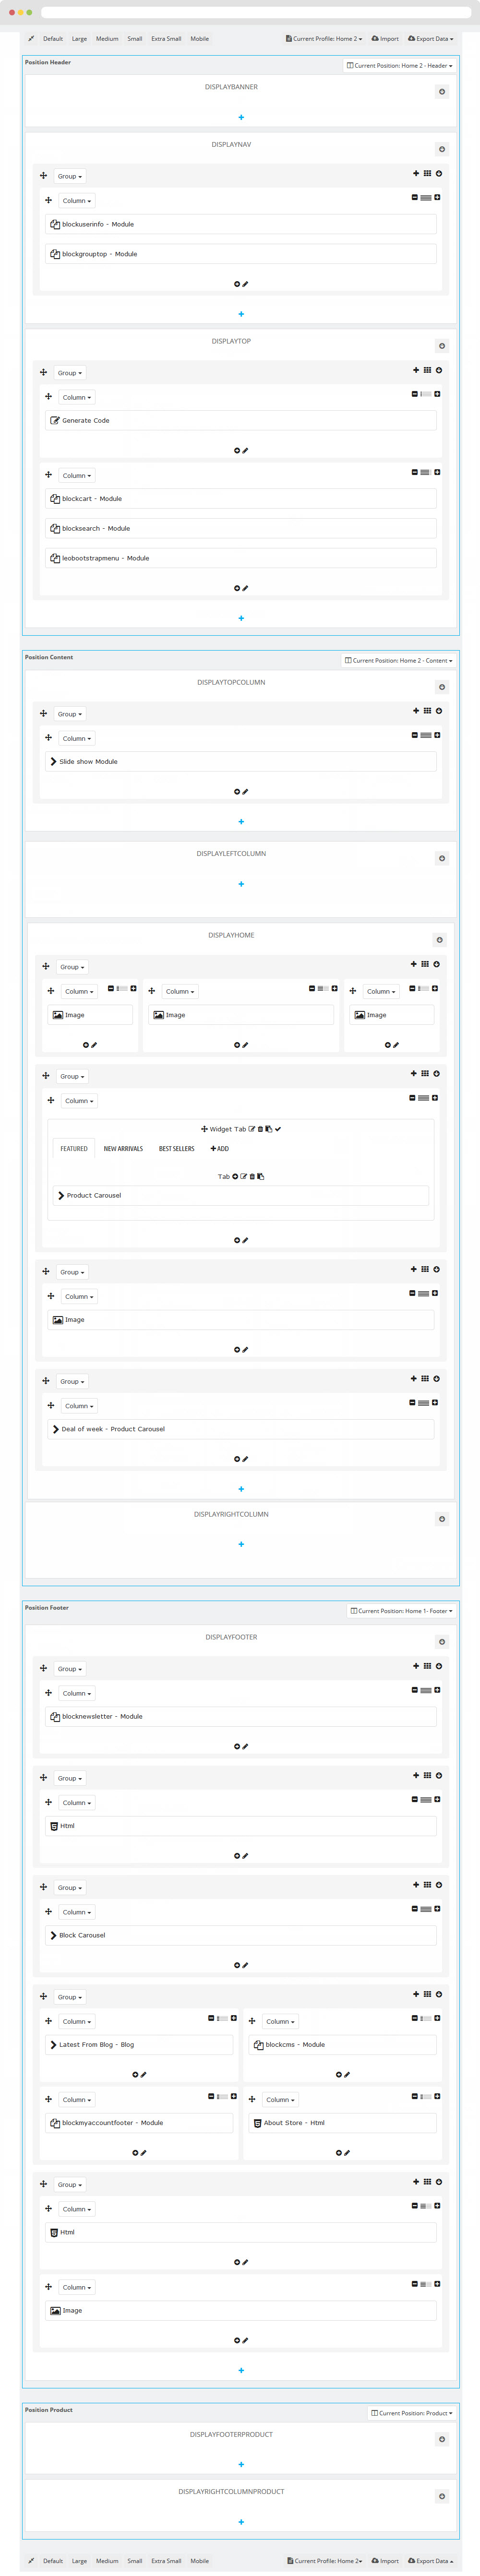Select the Generate Code widget

point(241,421)
